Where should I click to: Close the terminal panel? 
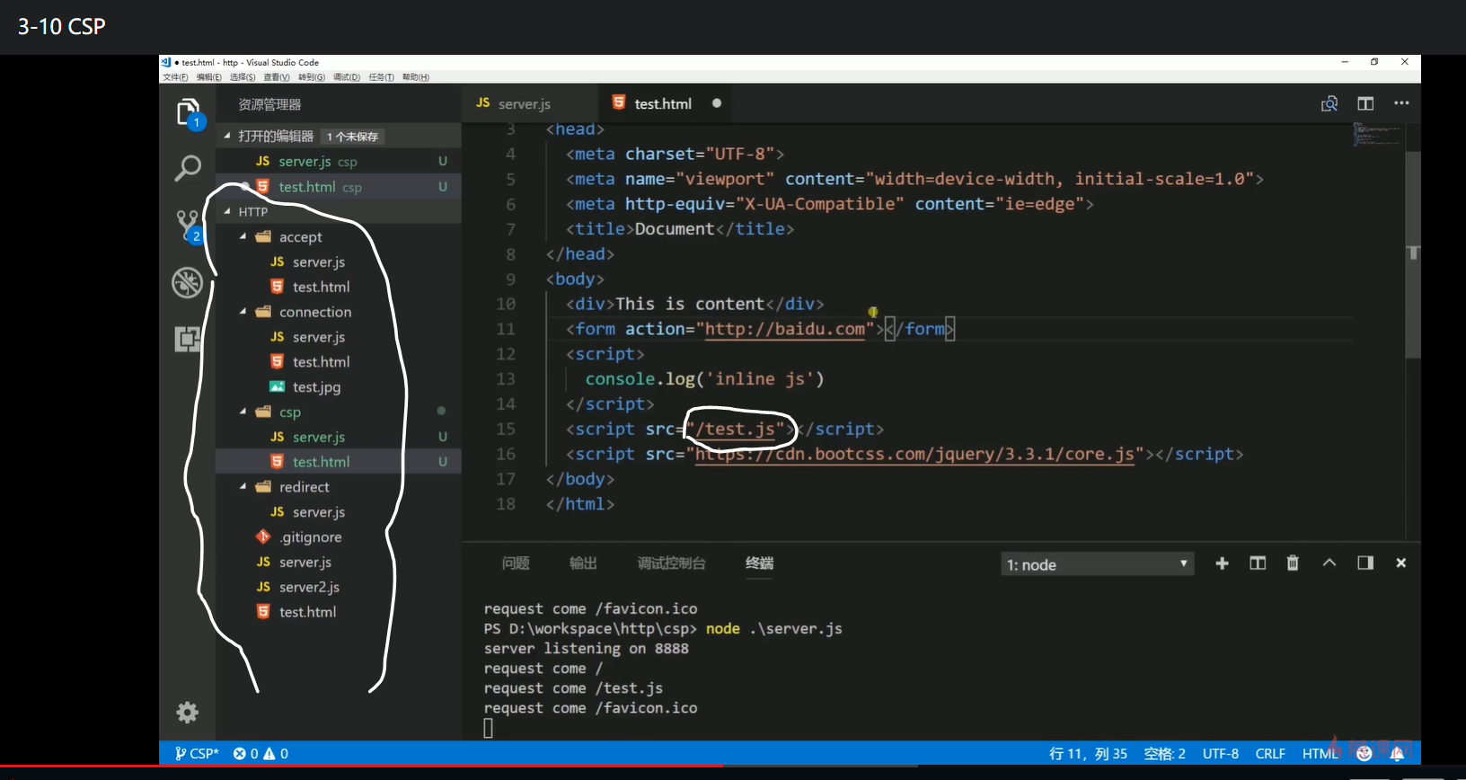(1400, 563)
